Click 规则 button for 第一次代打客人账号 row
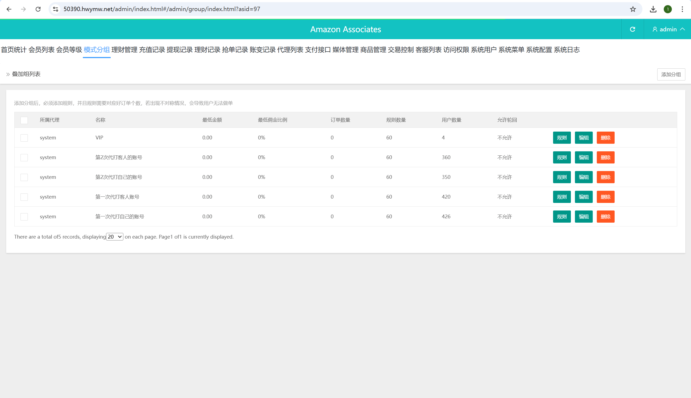The image size is (691, 398). coord(562,197)
